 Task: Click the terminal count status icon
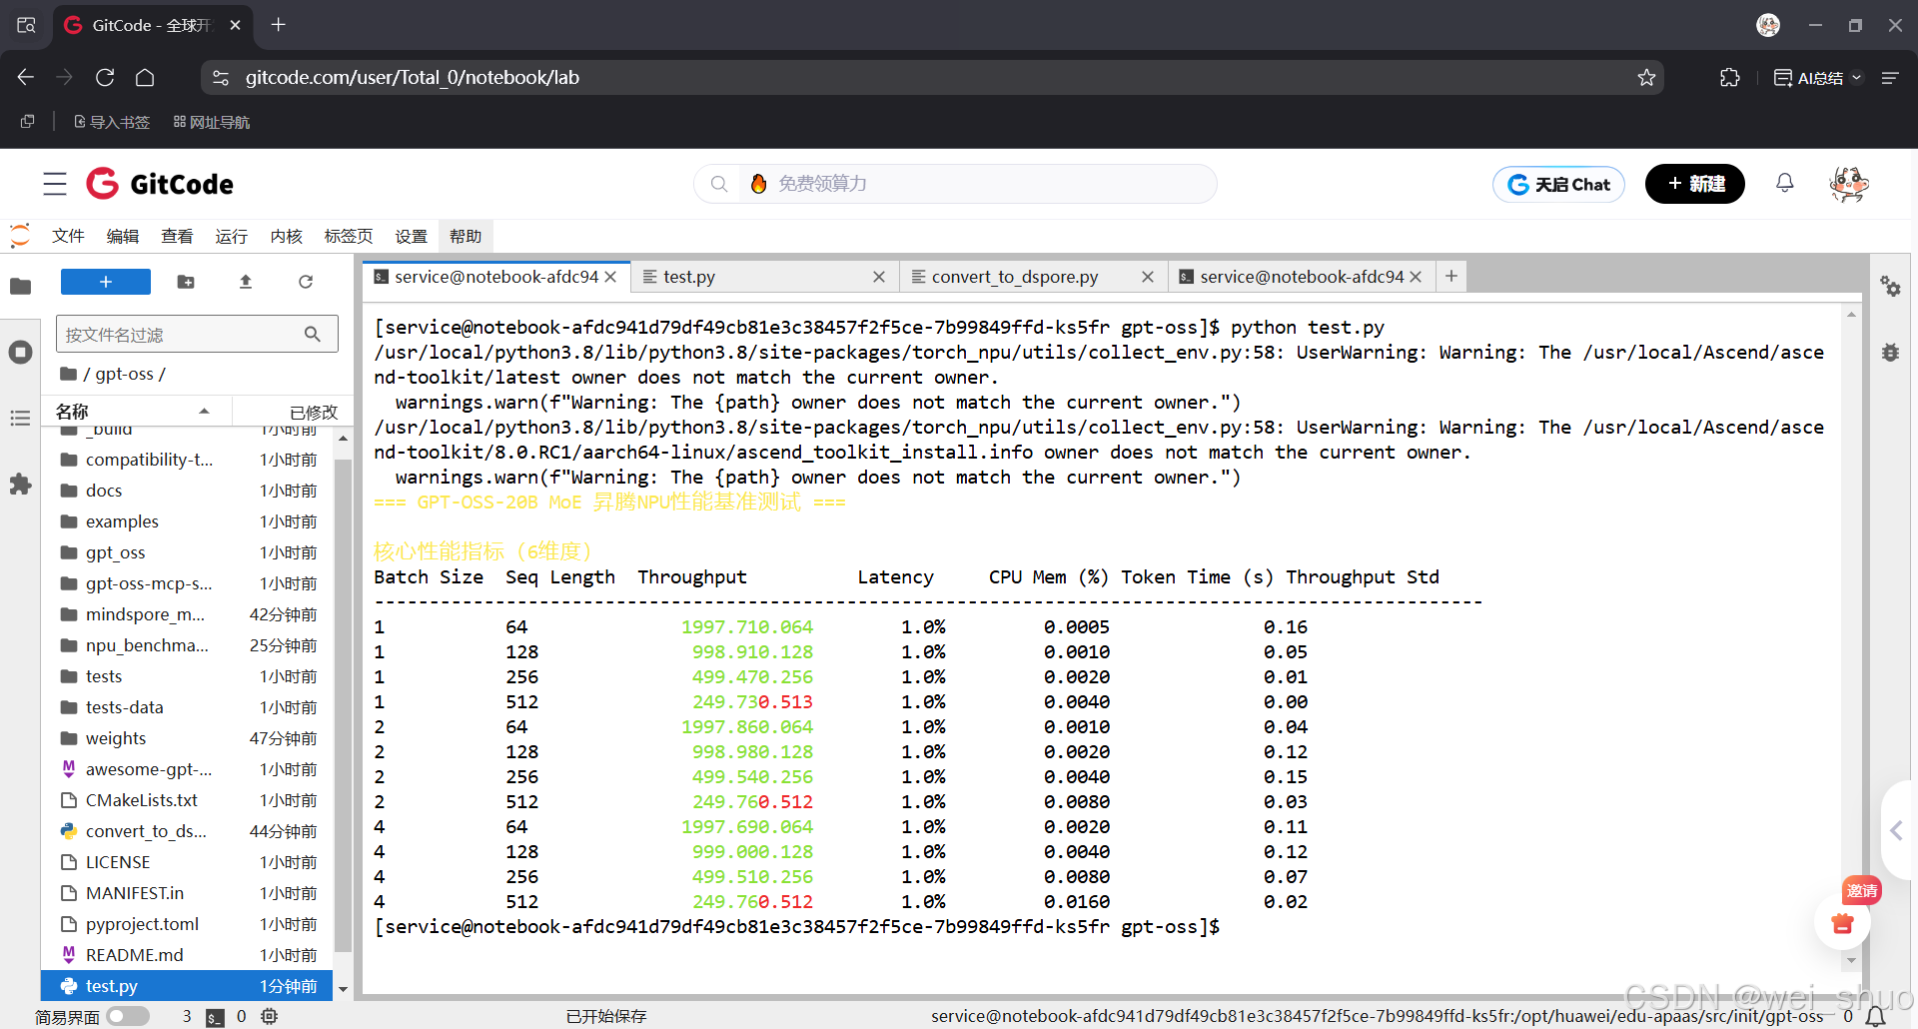[x=215, y=1017]
